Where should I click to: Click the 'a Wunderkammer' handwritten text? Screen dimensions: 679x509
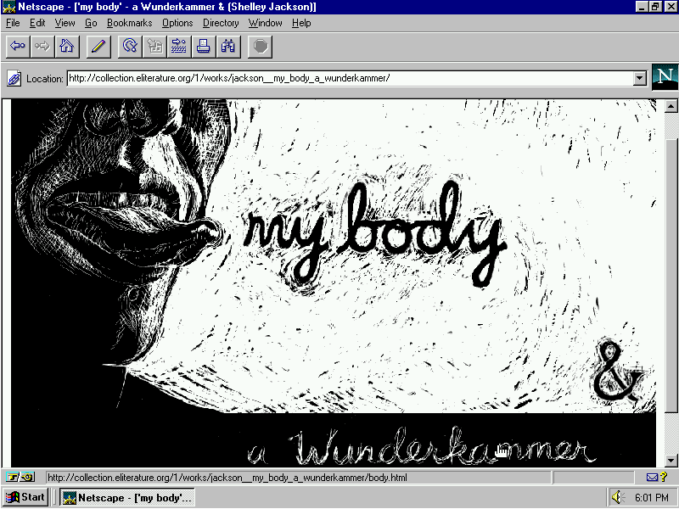(x=421, y=447)
